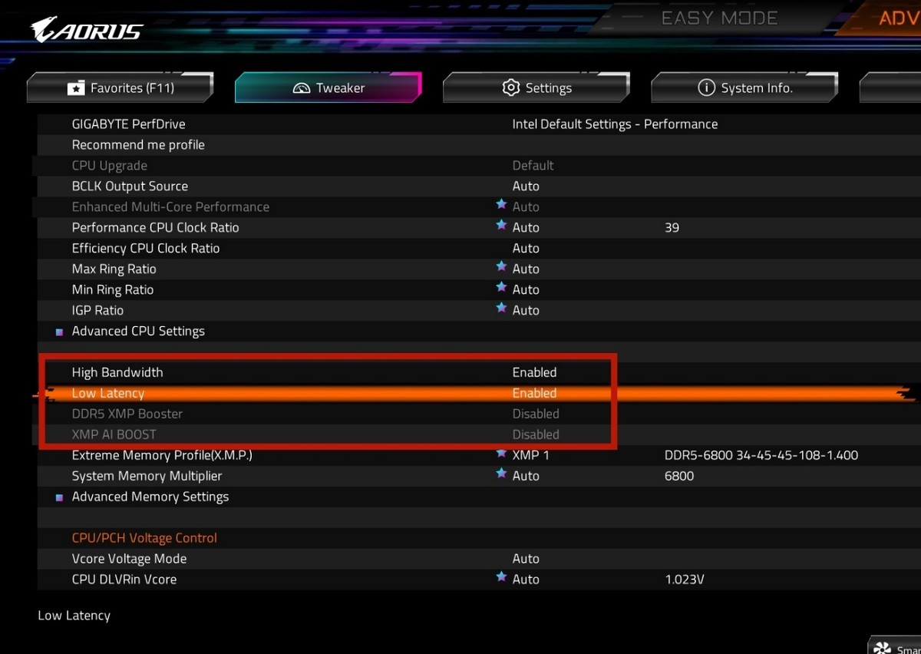Image resolution: width=921 pixels, height=654 pixels.
Task: Click the ratio value 39
Action: (x=672, y=227)
